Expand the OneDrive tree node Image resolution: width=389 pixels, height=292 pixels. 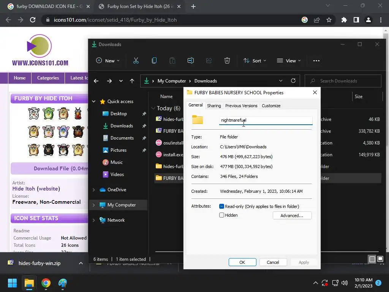(x=94, y=190)
